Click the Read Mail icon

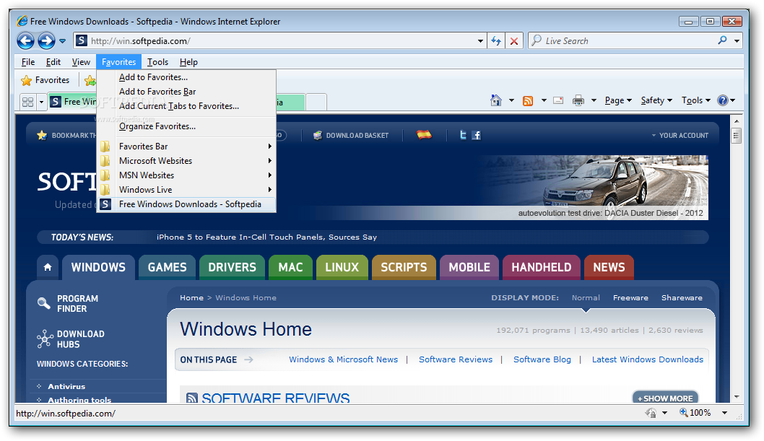(558, 100)
